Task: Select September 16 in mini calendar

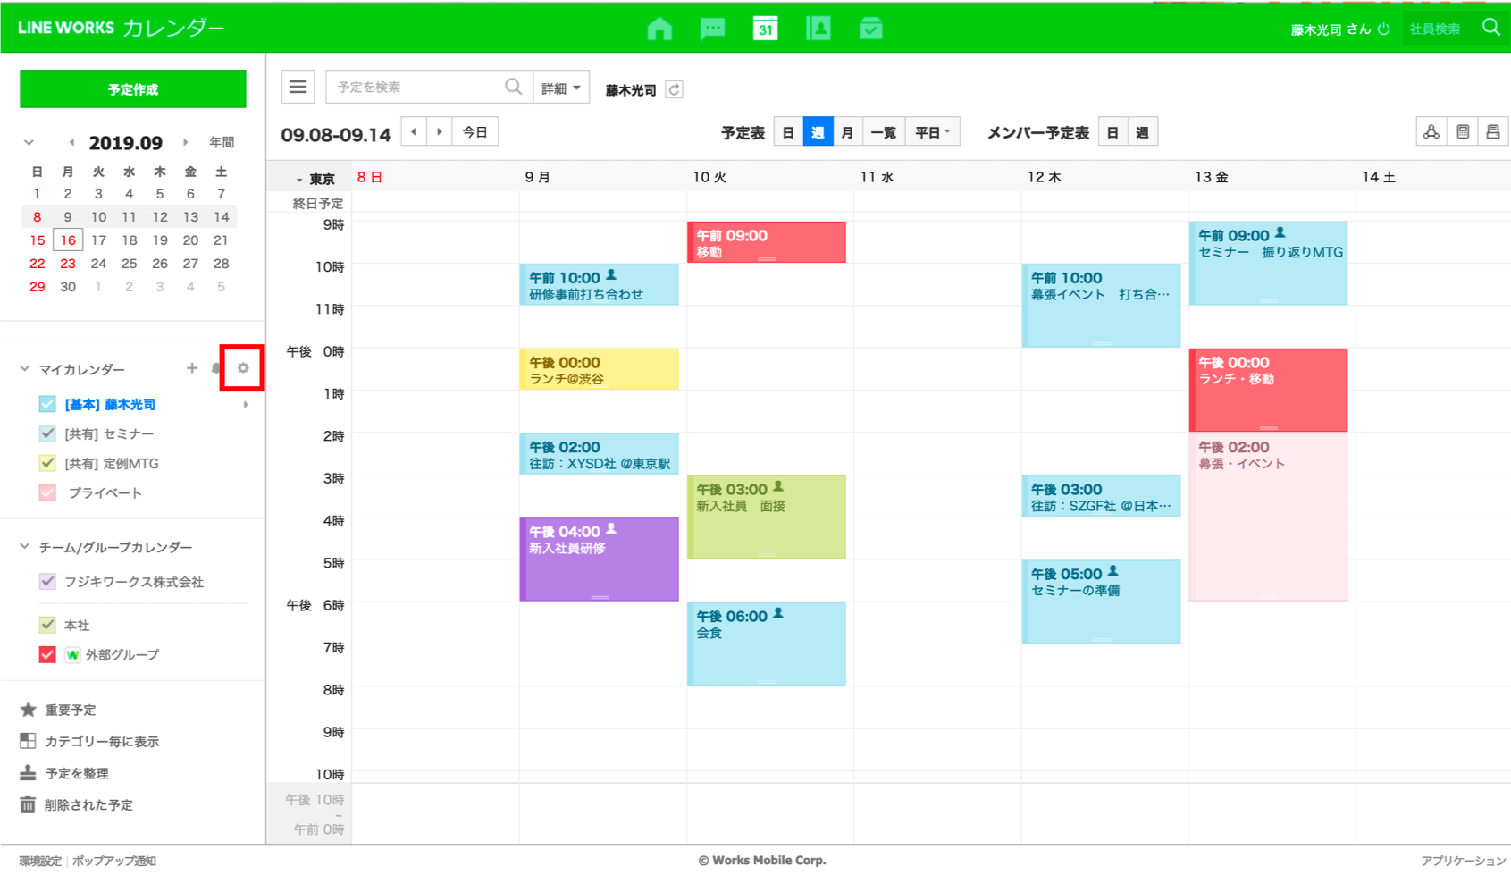Action: coord(68,240)
